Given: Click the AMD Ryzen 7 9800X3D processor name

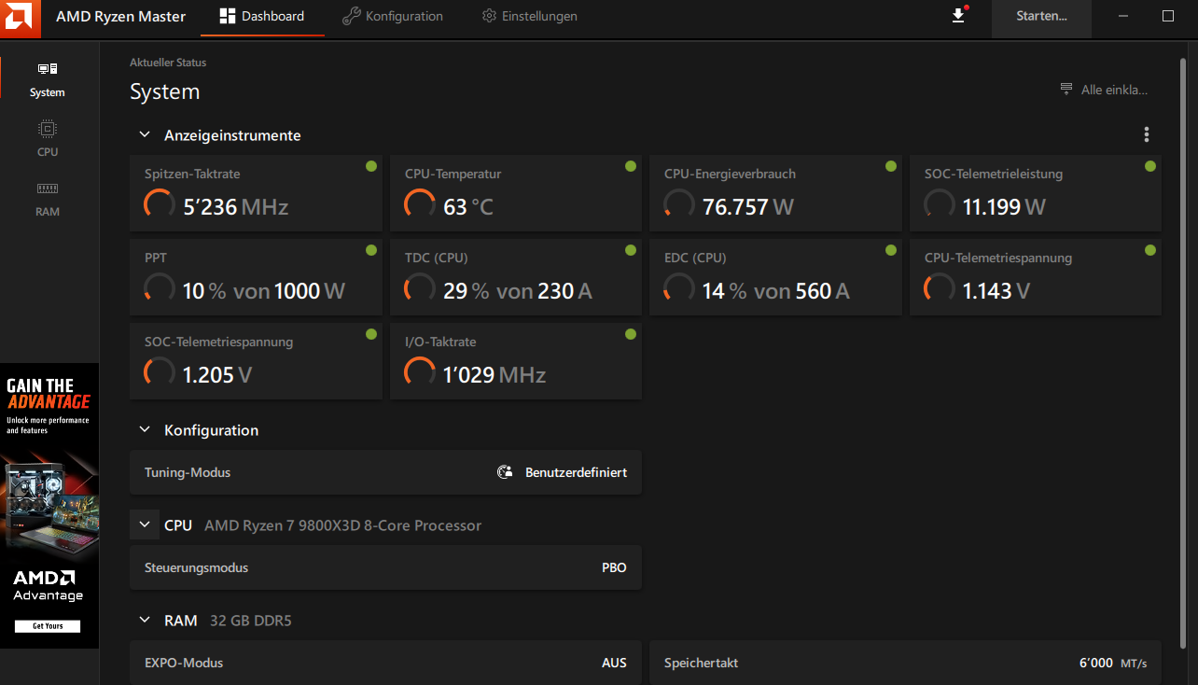Looking at the screenshot, I should (x=343, y=525).
